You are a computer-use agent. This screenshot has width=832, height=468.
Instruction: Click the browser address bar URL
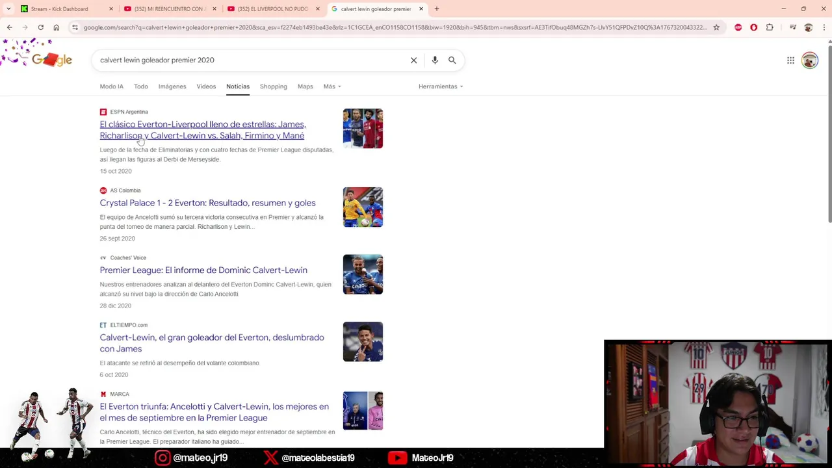(395, 27)
